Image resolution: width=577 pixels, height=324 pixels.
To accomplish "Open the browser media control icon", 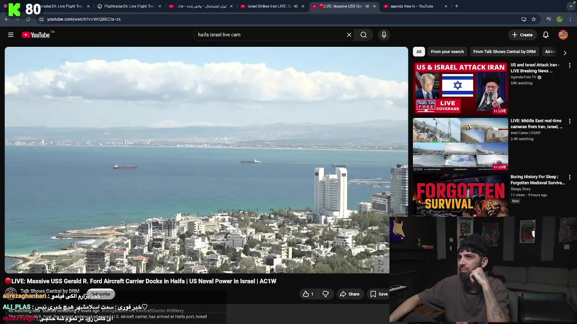I will pyautogui.click(x=549, y=19).
